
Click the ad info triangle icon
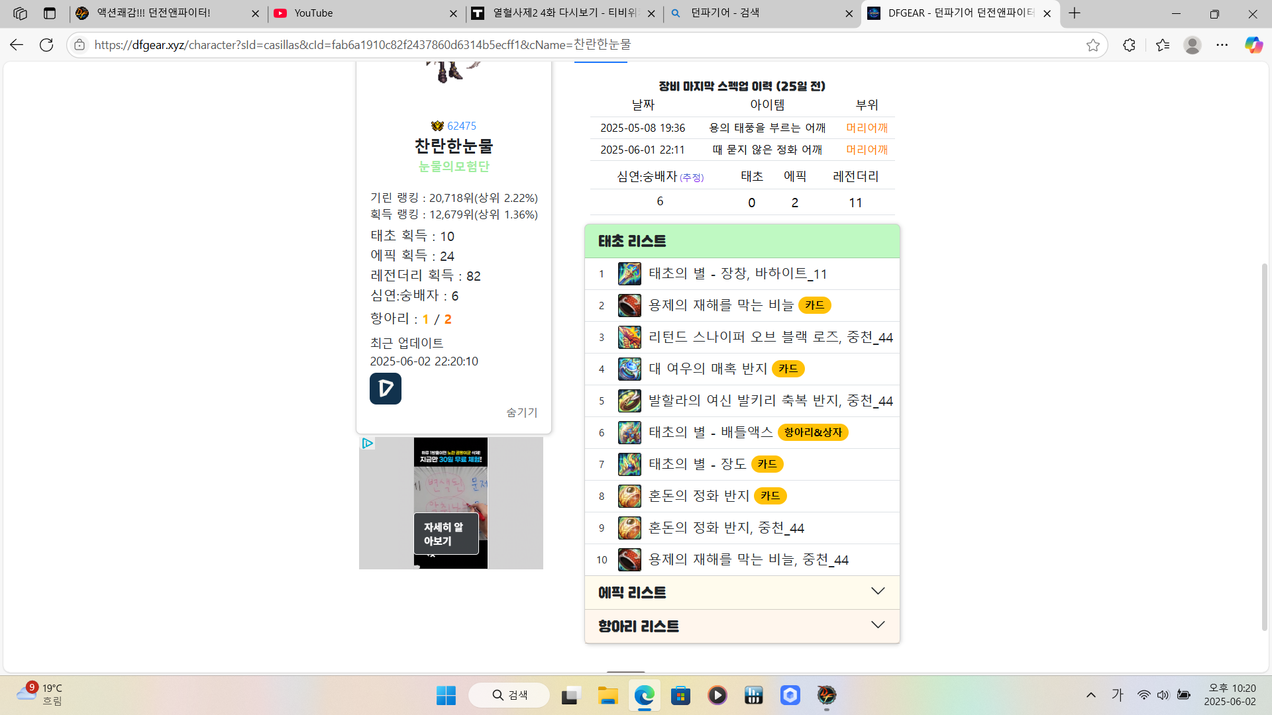coord(368,443)
